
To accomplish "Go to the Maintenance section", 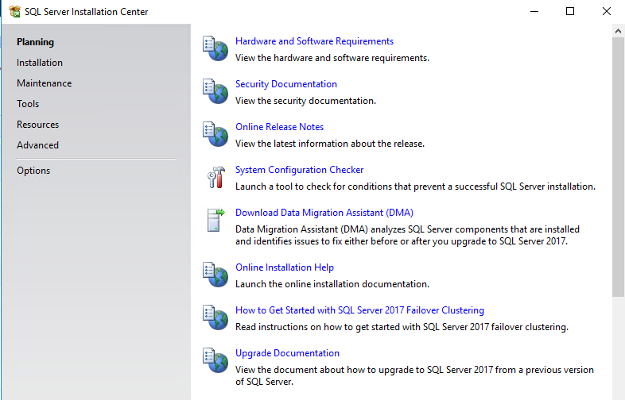I will pos(45,83).
